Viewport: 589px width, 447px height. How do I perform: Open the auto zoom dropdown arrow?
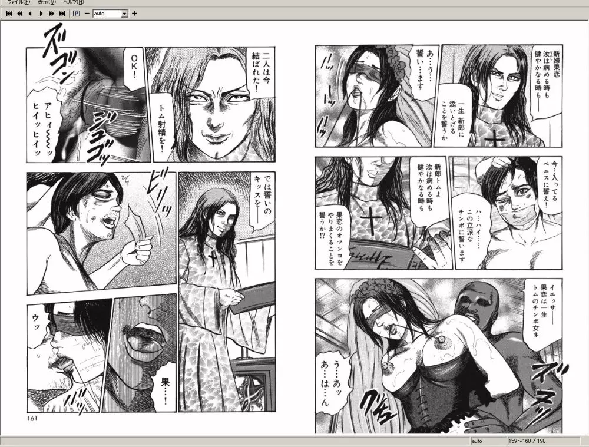click(124, 13)
